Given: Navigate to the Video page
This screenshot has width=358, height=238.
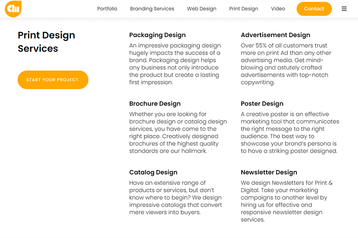Looking at the screenshot, I should click(x=278, y=9).
